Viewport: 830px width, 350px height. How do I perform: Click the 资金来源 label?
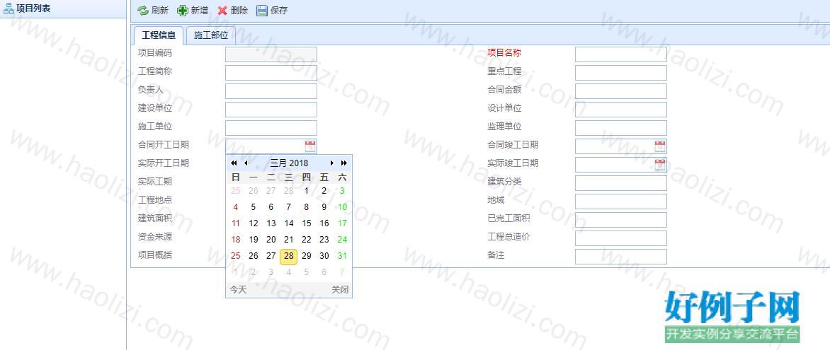(155, 236)
